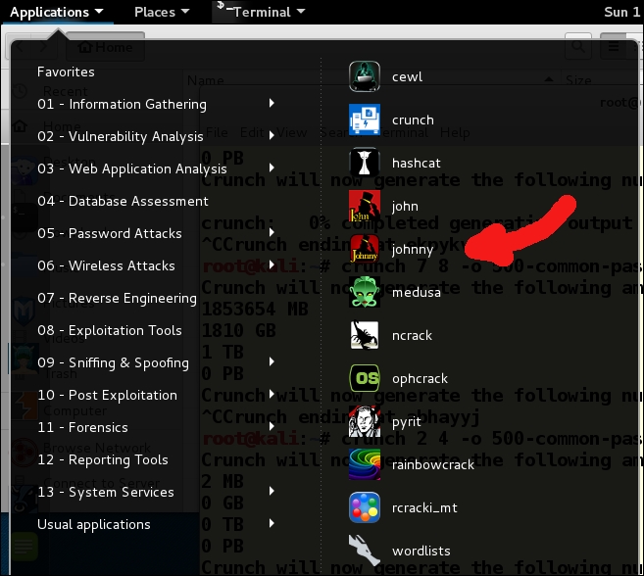644x576 pixels.
Task: Expand arrow beside Usual applications
Action: [272, 523]
